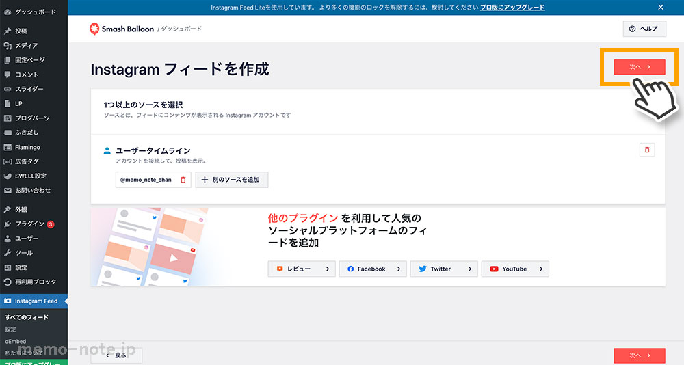Delete the ユーザータイムライン source type
This screenshot has height=365, width=684.
pos(647,150)
